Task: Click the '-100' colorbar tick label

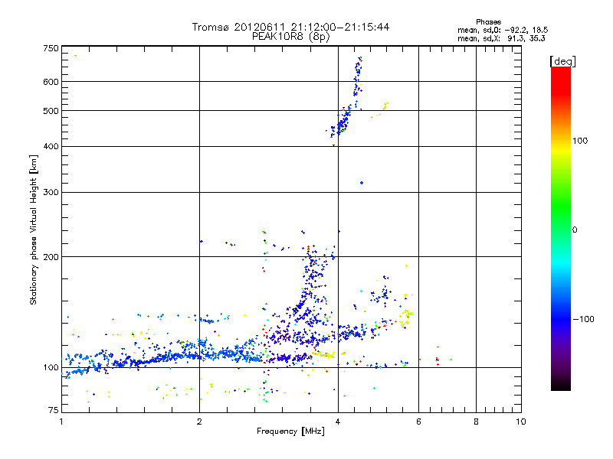Action: point(583,319)
